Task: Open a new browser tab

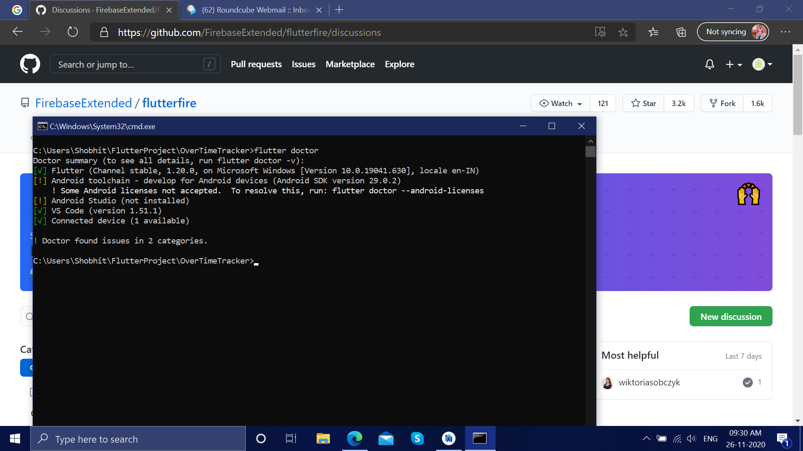Action: [x=339, y=10]
